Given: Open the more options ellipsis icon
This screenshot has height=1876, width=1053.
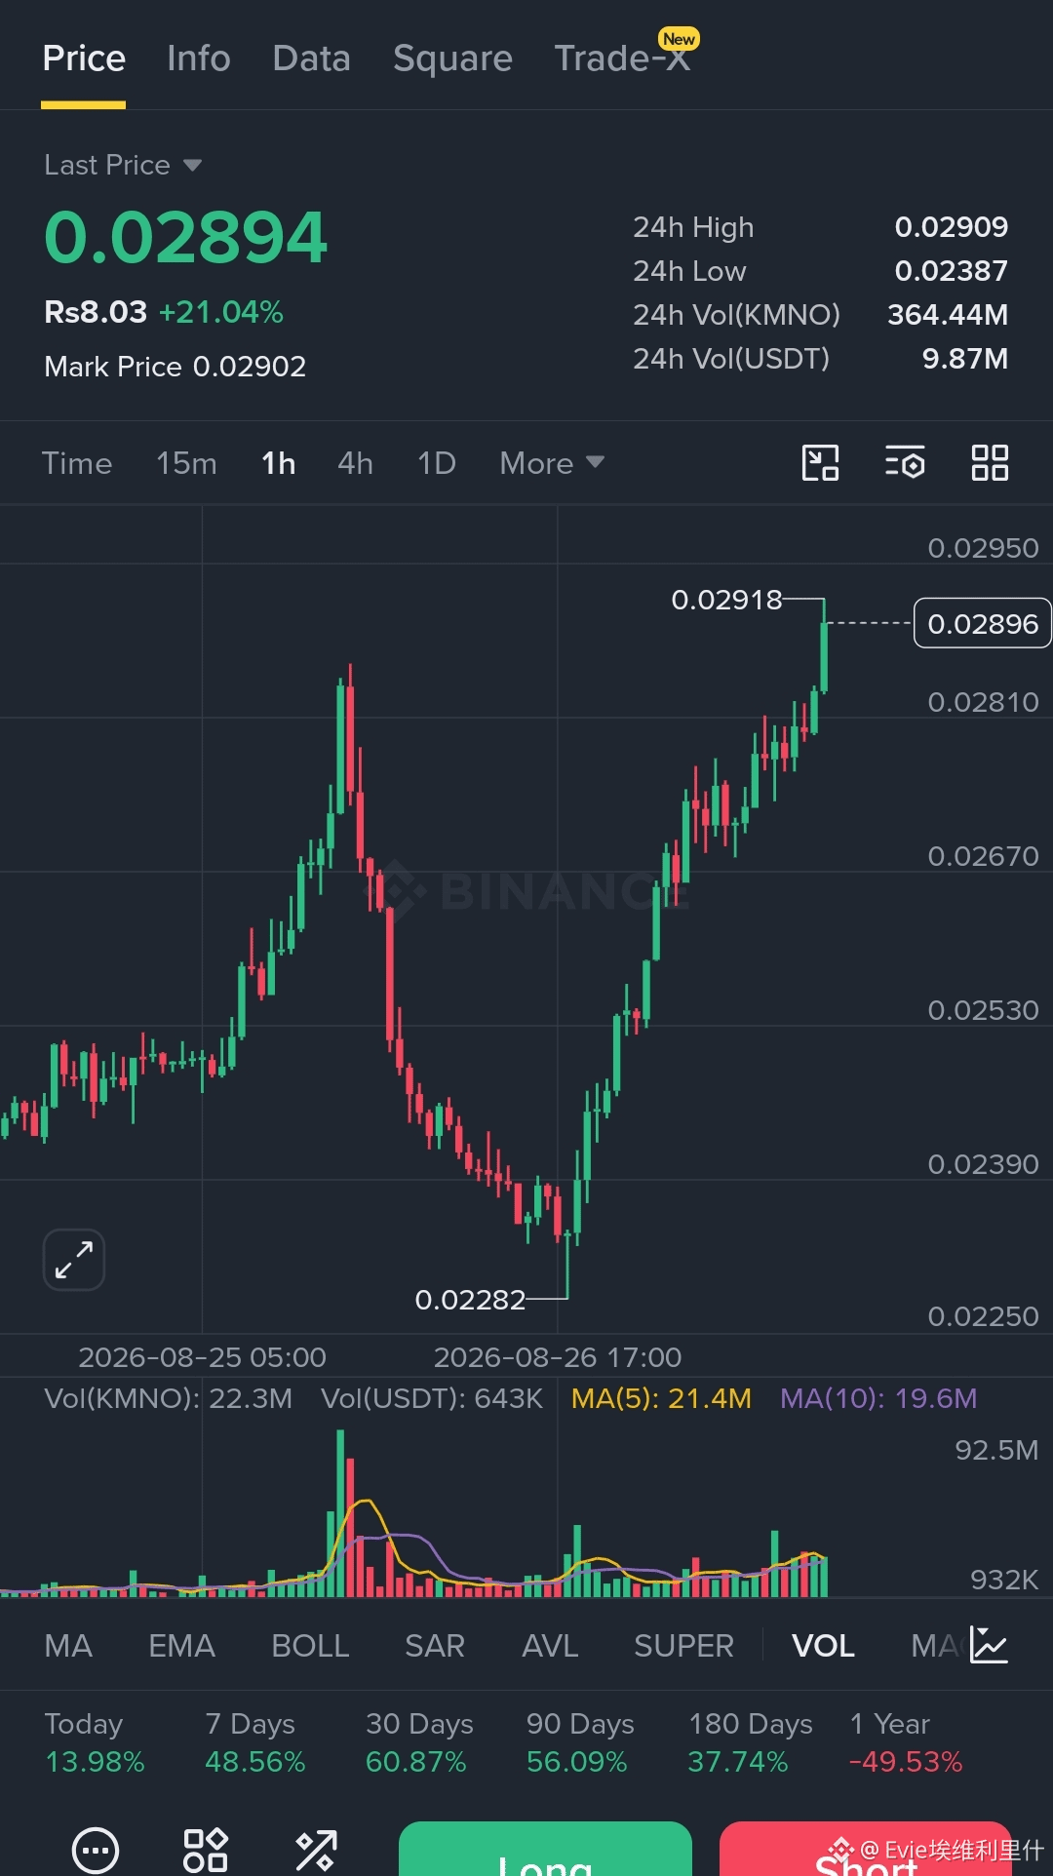Looking at the screenshot, I should (96, 1849).
